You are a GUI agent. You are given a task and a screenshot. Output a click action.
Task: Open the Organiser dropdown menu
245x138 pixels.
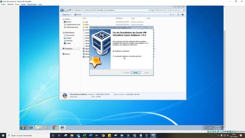click(66, 15)
